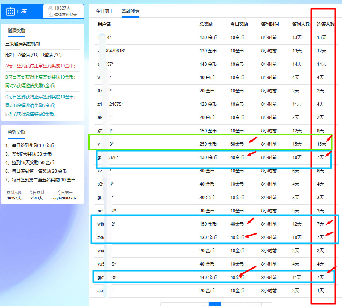Open the 邀请奖励 panel tab
This screenshot has height=306, width=342.
[16, 30]
